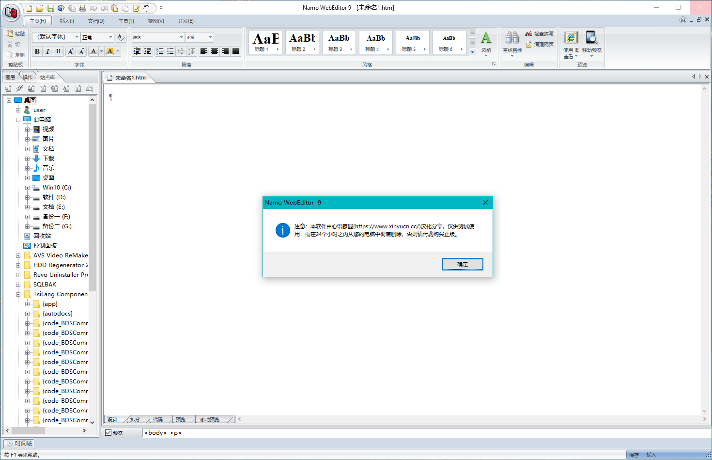Insert a bulleted list
Image resolution: width=712 pixels, height=460 pixels.
[x=170, y=51]
